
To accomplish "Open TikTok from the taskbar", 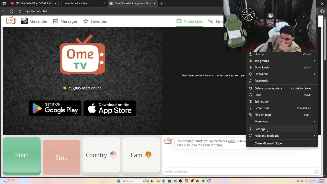I will pyautogui.click(x=181, y=181).
